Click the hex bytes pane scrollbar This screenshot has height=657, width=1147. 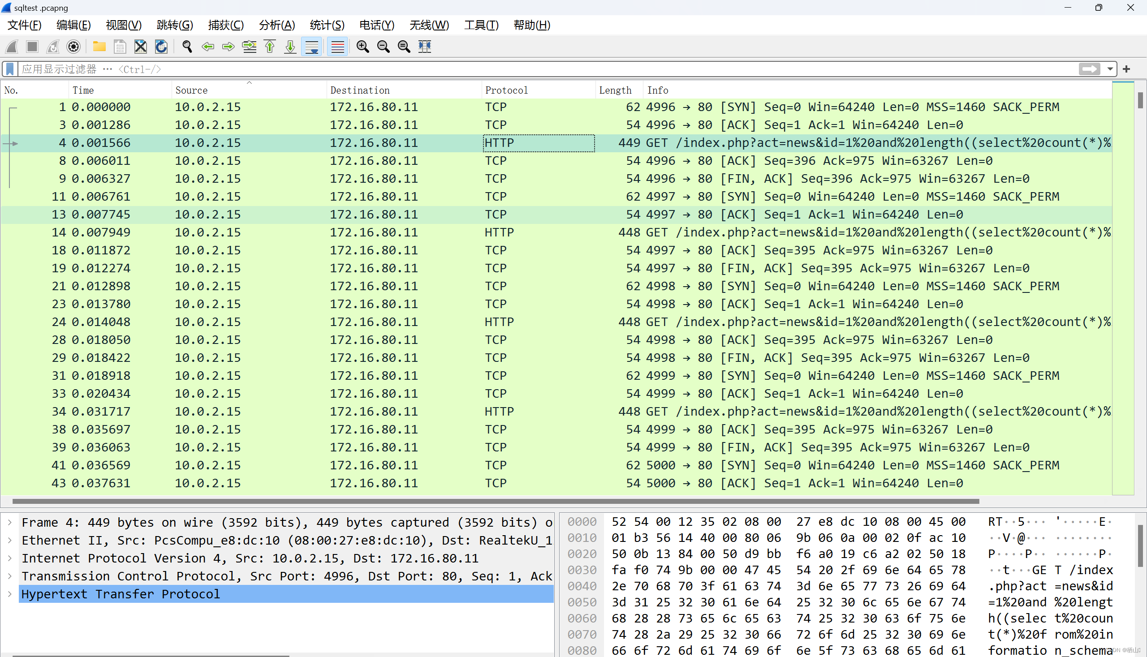point(1140,545)
